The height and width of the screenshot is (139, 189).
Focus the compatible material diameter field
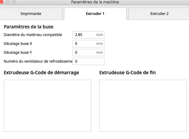(88, 35)
